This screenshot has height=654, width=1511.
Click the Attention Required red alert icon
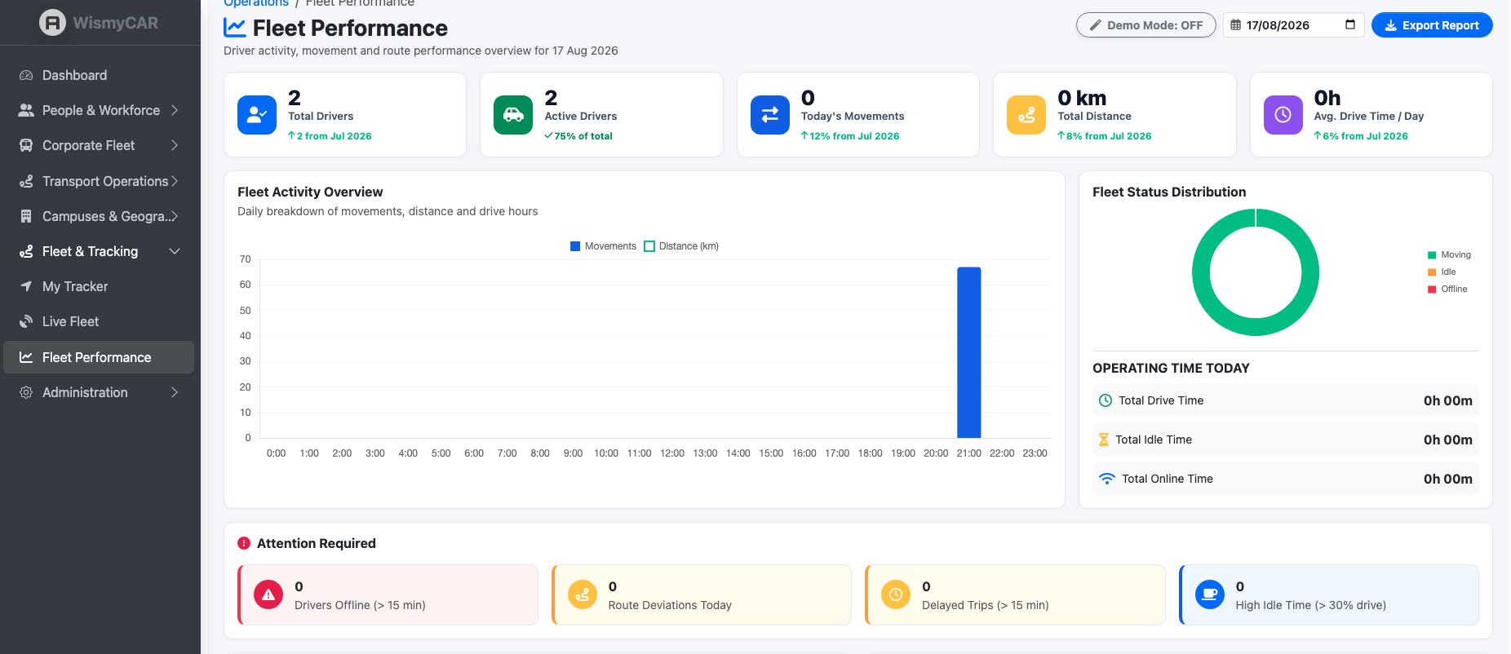[x=244, y=543]
